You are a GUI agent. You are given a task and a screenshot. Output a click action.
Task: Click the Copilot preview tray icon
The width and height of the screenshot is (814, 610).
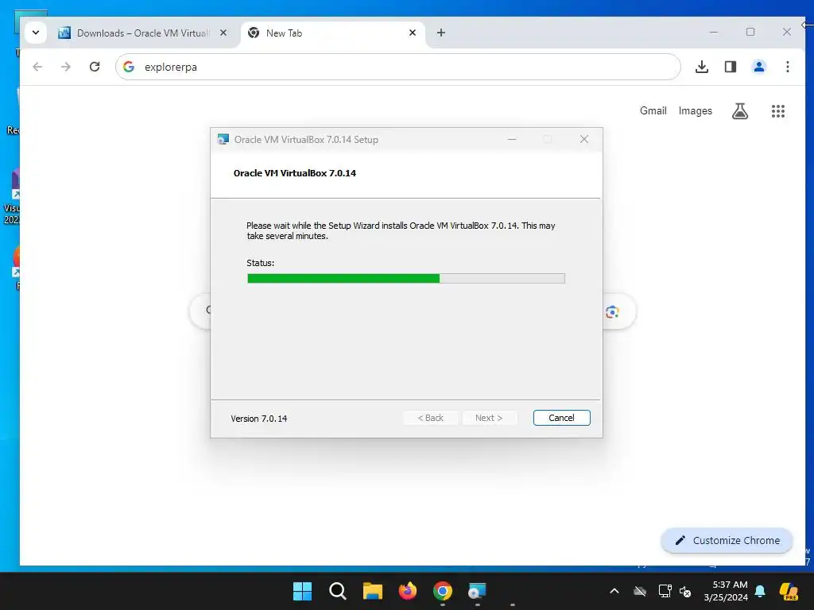[x=789, y=591]
